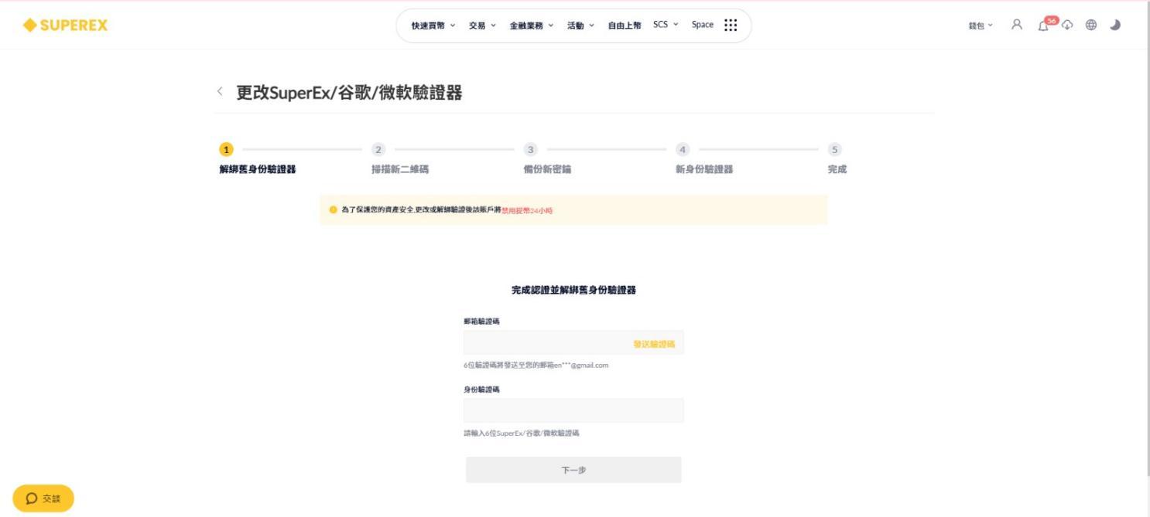Open the Space menu item

coord(703,25)
